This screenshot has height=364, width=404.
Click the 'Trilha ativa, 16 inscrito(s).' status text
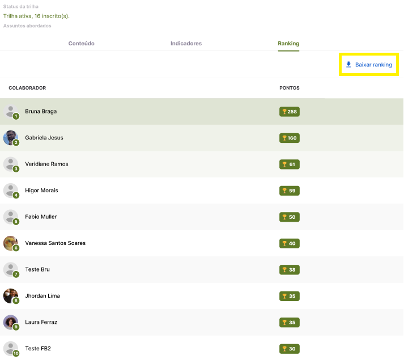(36, 16)
